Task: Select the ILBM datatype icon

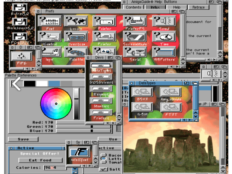Action: 142,107
